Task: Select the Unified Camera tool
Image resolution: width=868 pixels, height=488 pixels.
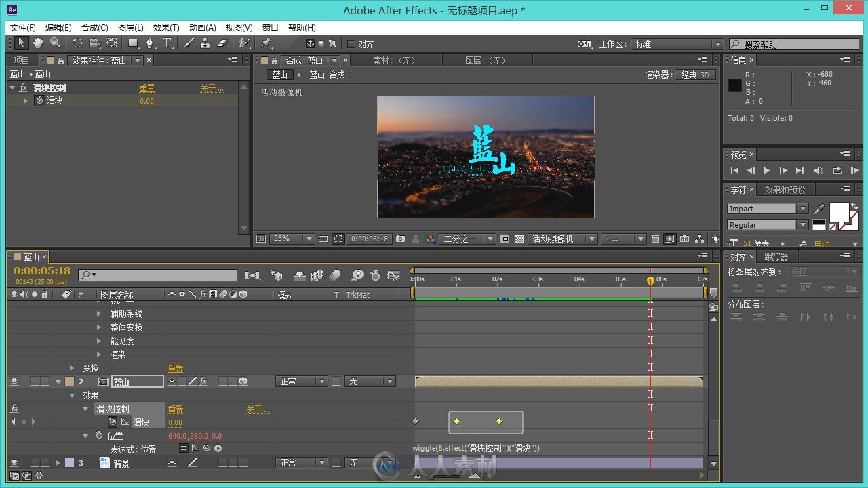Action: [x=94, y=43]
